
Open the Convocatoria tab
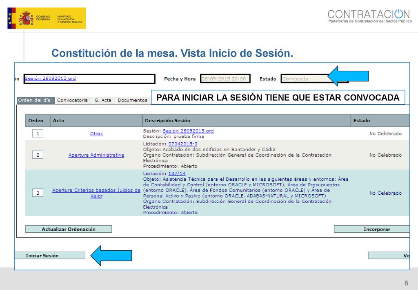coord(72,100)
